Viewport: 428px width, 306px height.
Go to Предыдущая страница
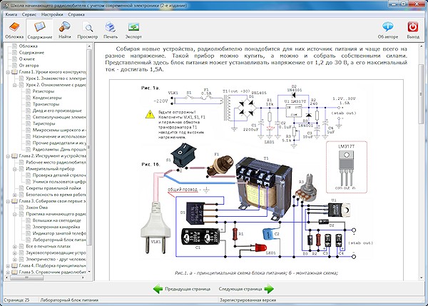click(x=188, y=289)
